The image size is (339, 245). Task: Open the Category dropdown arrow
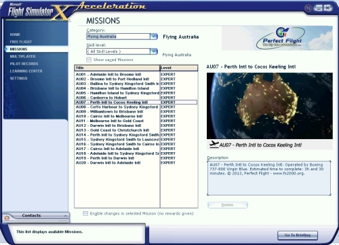(x=154, y=37)
